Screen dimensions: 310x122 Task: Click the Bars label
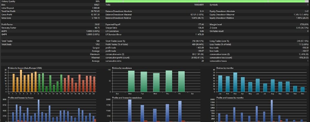pyautogui.click(x=3, y=5)
